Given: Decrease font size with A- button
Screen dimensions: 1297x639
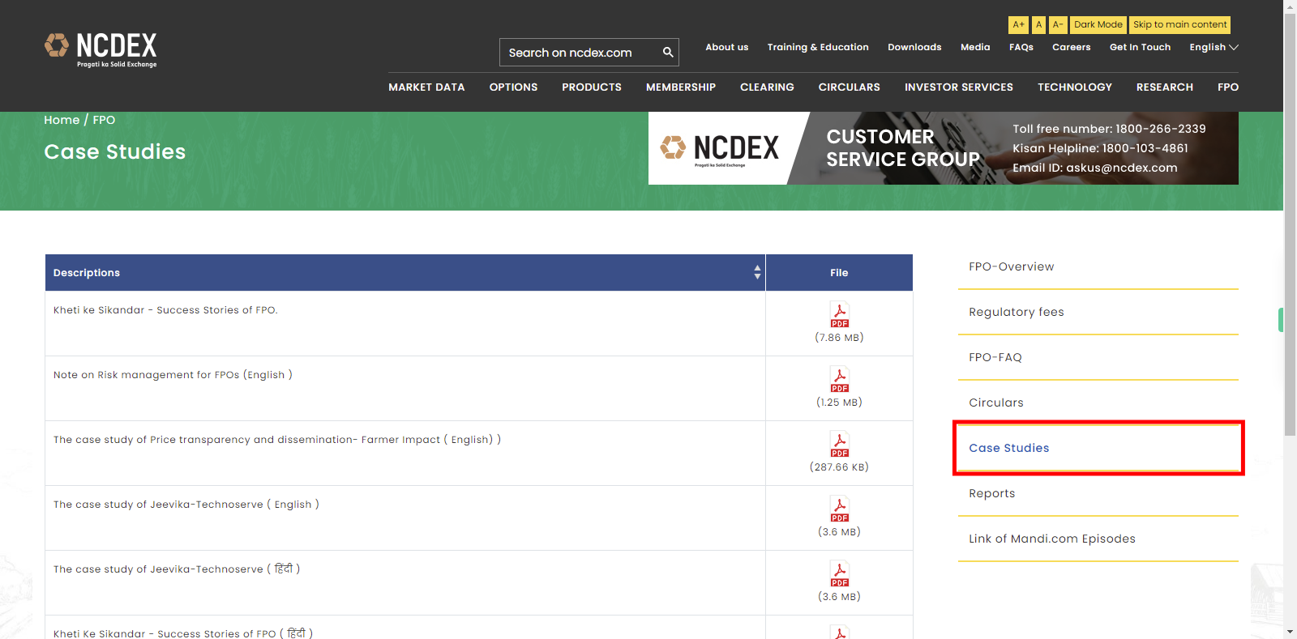Looking at the screenshot, I should pos(1058,25).
